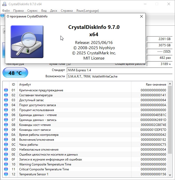Click status orb for Процент использования row
This screenshot has width=175, height=180.
6,110
